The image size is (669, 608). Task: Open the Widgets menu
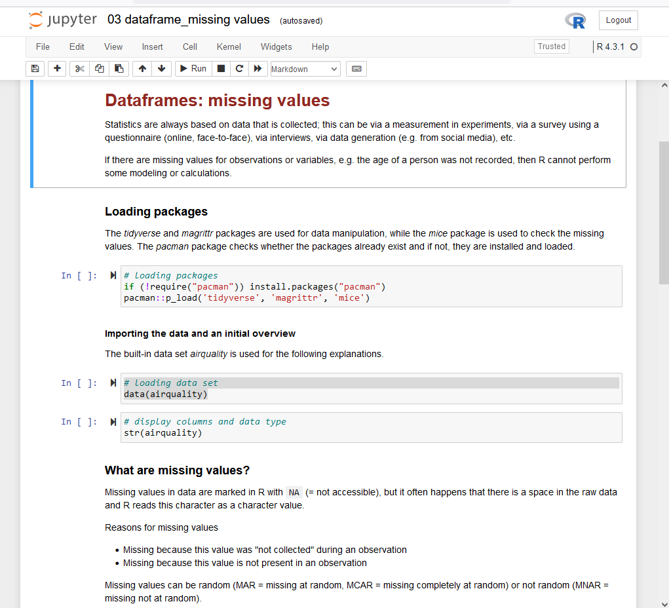coord(276,47)
